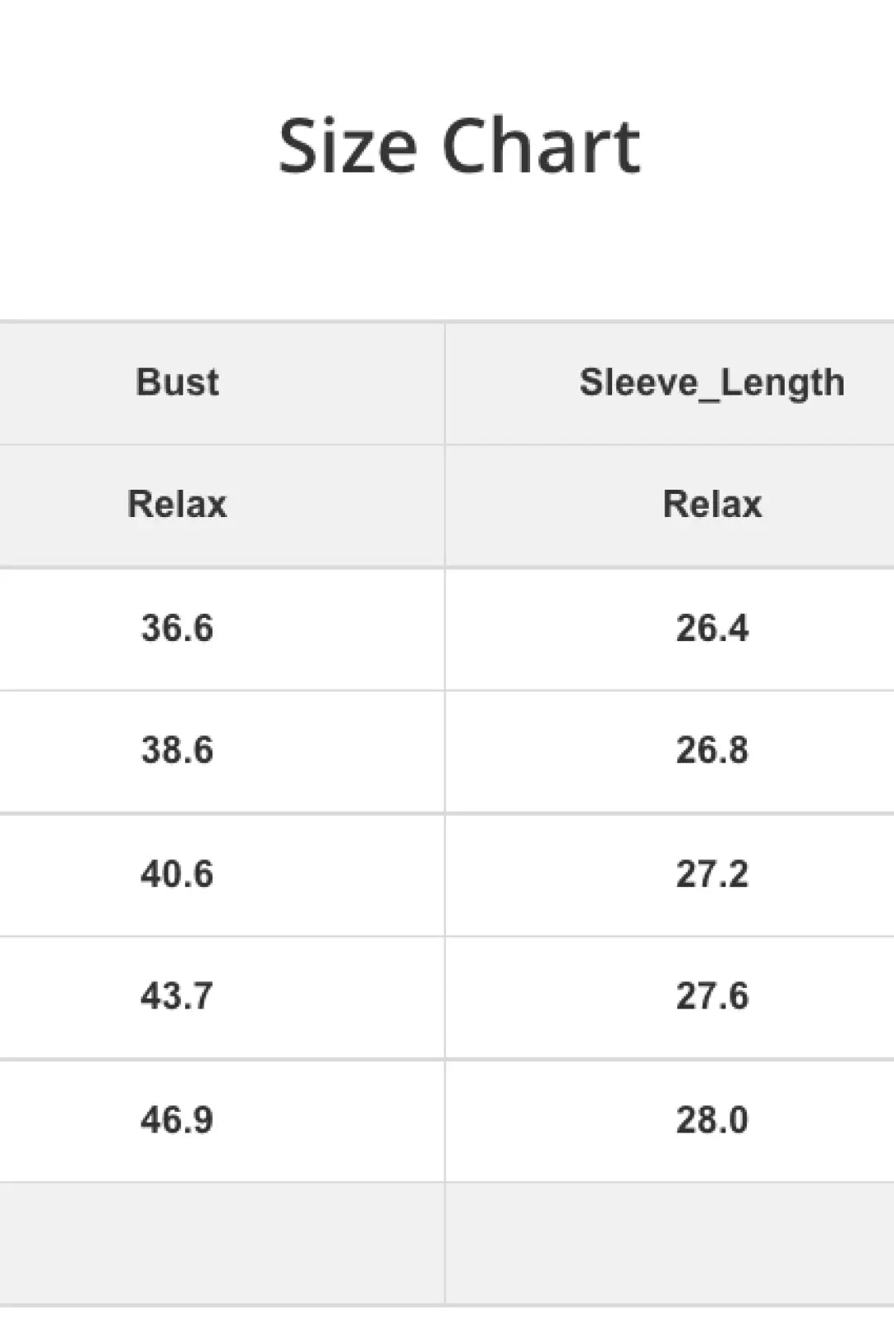
Task: Click the Relax label under Bust
Action: [x=177, y=504]
